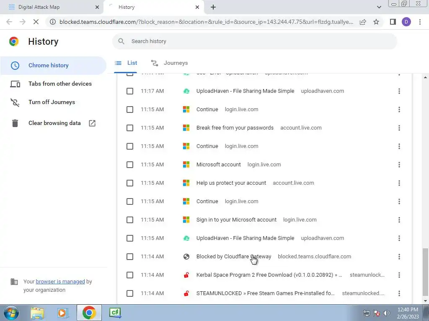Expand the tab search chevron
Viewport: 429px width, 321px height.
tap(379, 7)
